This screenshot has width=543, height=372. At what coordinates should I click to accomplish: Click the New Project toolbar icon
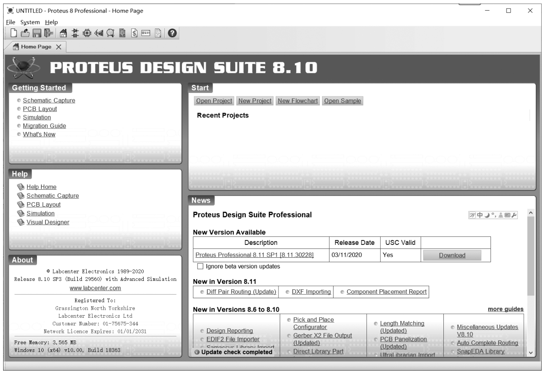(14, 33)
